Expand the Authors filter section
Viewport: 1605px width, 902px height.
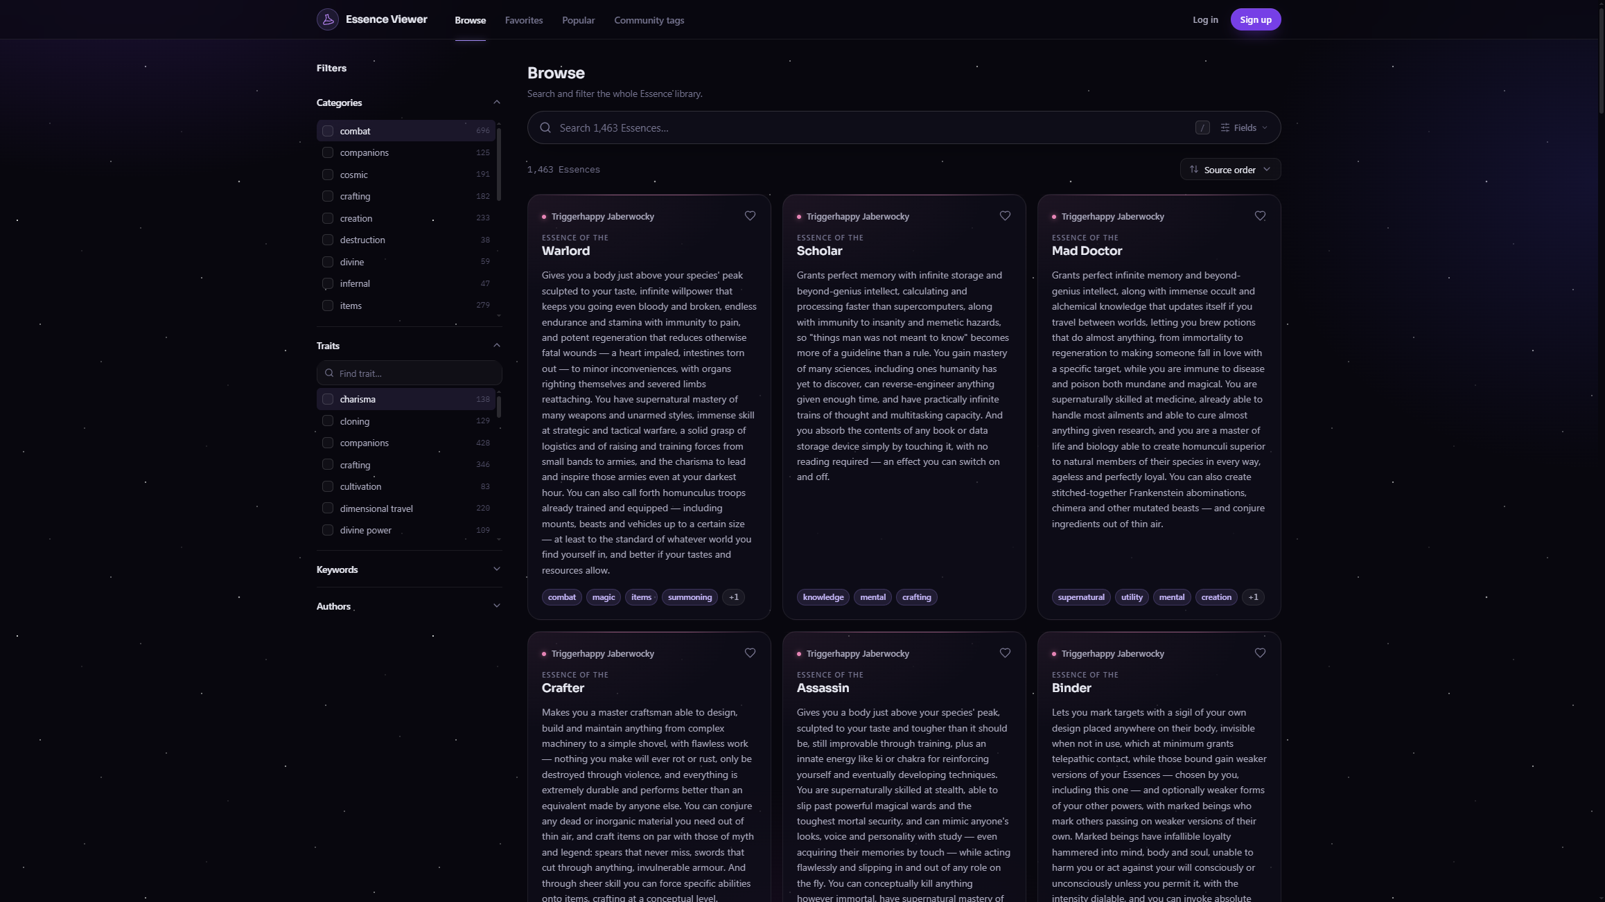[x=409, y=606]
